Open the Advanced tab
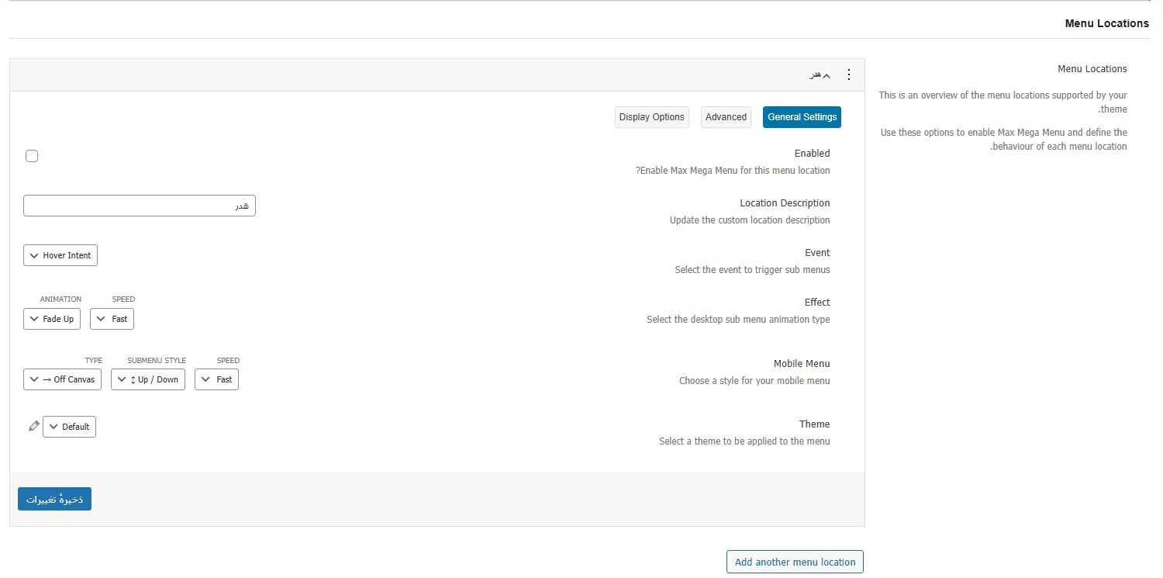 (726, 117)
